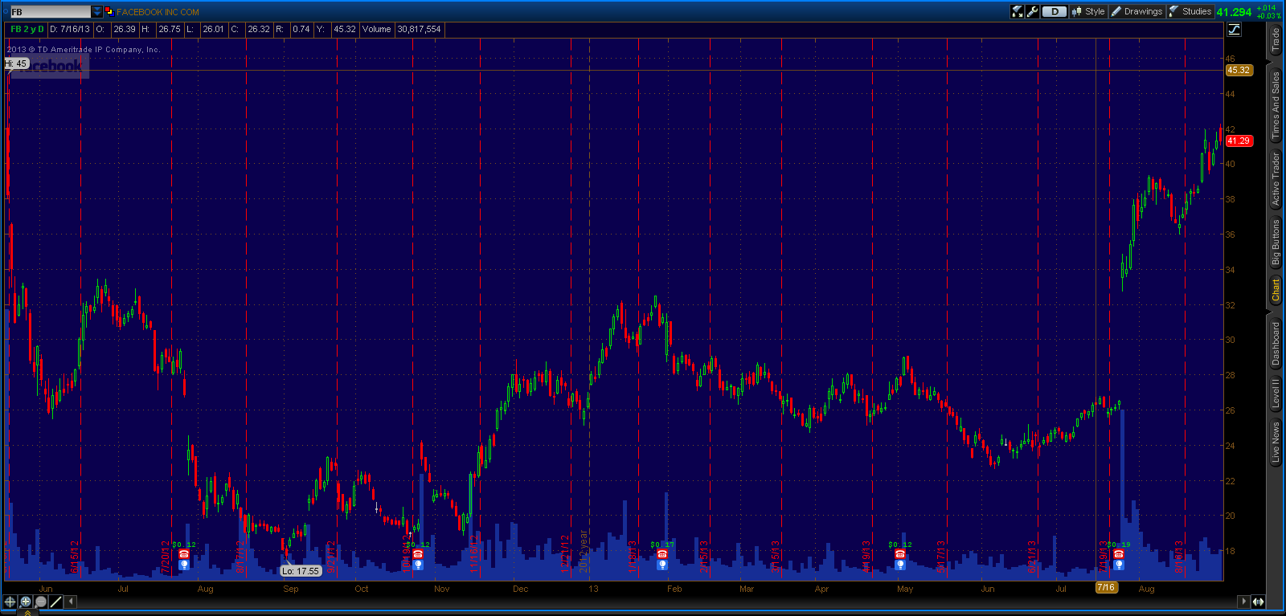The height and width of the screenshot is (616, 1286).
Task: Click the right scroll arrow below the chart
Action: pyautogui.click(x=1244, y=601)
